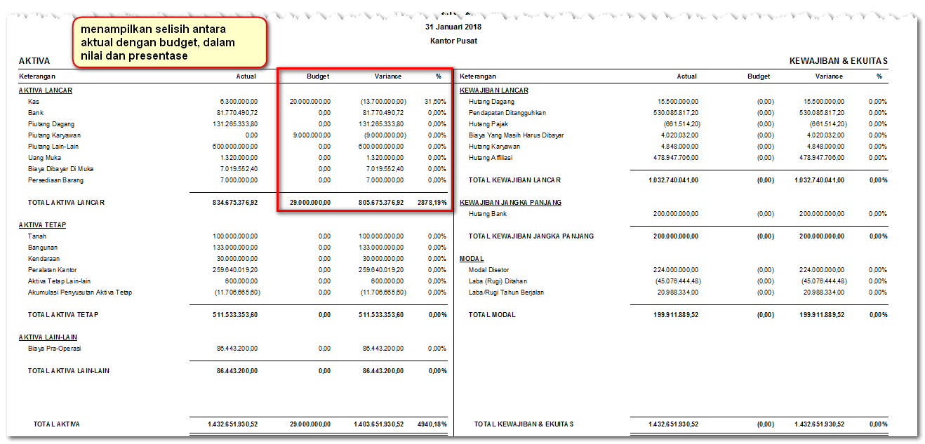
Task: Select the "TOTAL AKTIVA LAIN-LAIN" subtotal label
Action: pyautogui.click(x=69, y=371)
